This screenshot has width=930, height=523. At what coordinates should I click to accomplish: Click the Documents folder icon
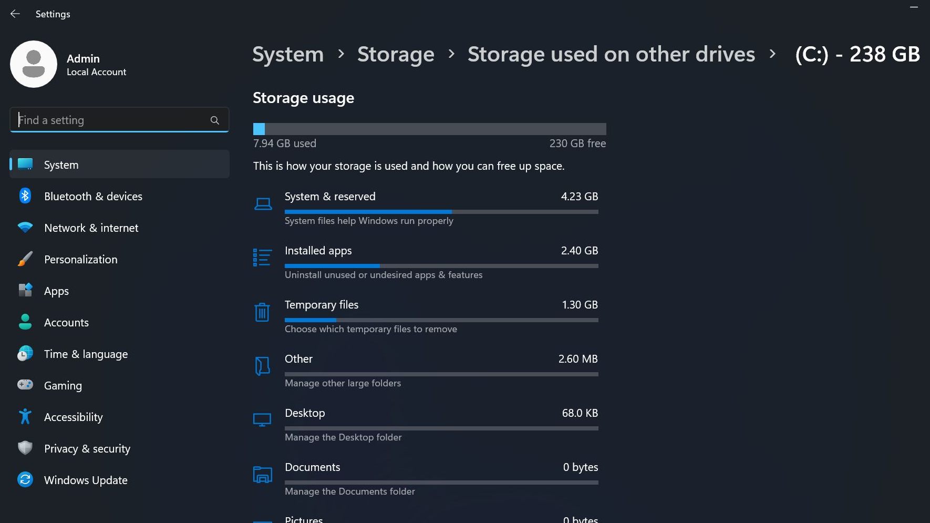(x=262, y=475)
